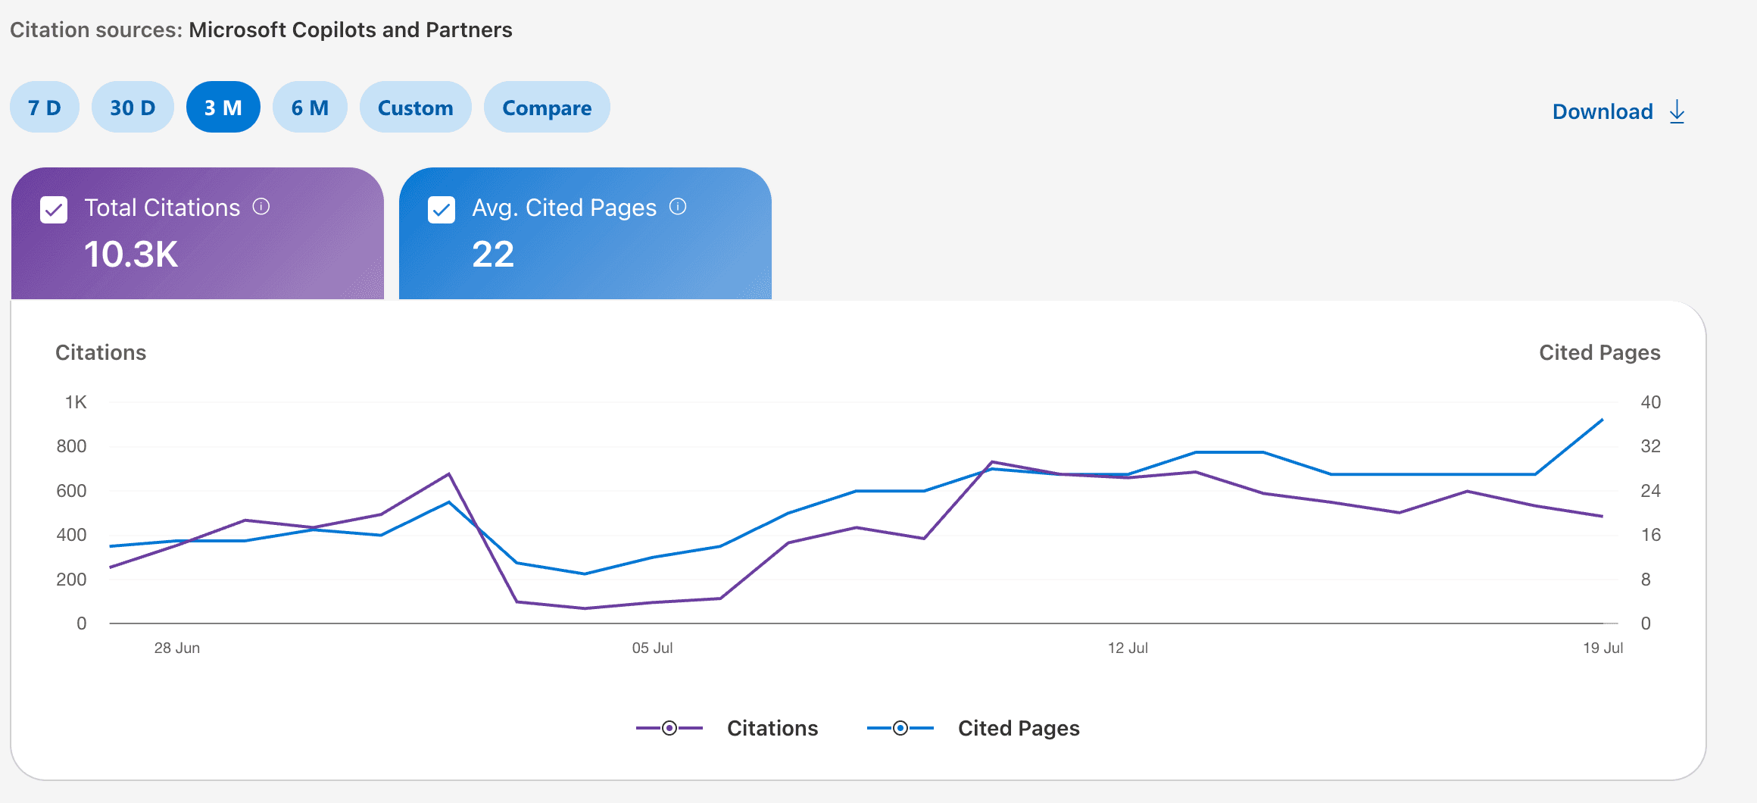
Task: Uncheck the Total Citations checkbox
Action: pos(54,210)
